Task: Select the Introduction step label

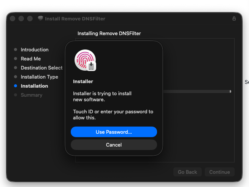Action: pyautogui.click(x=34, y=50)
